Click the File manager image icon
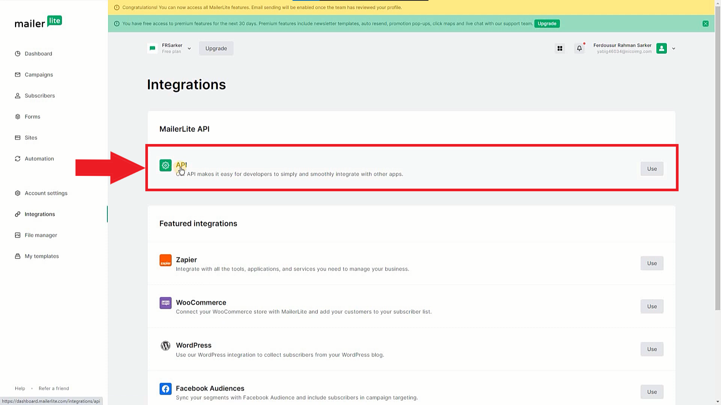 coord(18,235)
